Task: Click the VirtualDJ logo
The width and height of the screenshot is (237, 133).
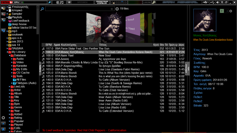Action: pyautogui.click(x=7, y=2)
